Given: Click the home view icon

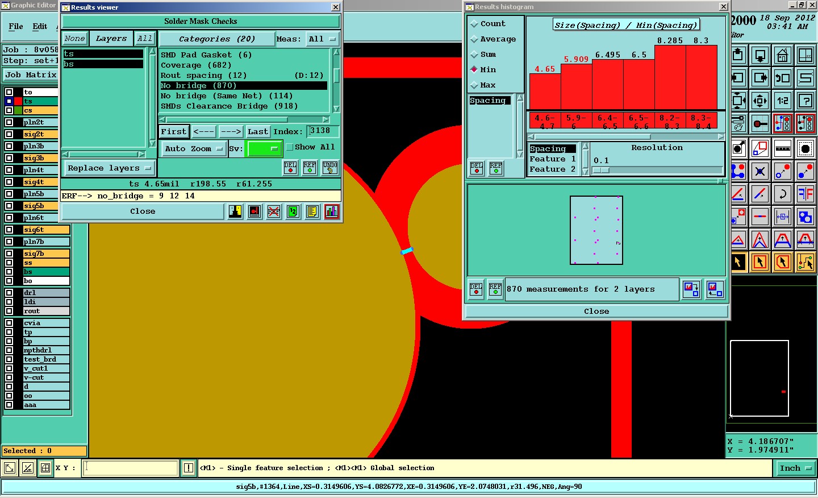Looking at the screenshot, I should 782,55.
